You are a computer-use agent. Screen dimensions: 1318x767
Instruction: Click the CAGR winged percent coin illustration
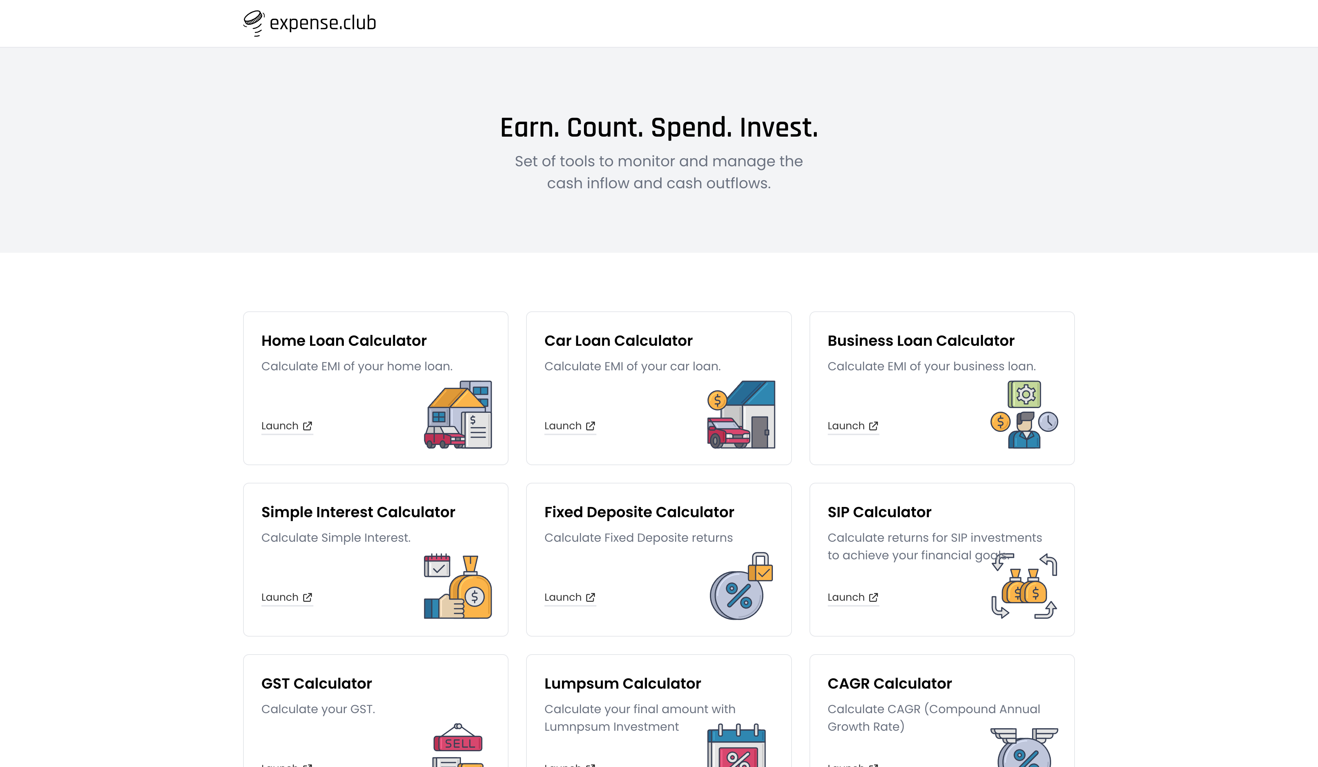(1024, 747)
